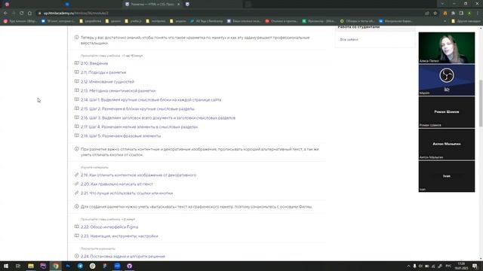Open 2.24 Постановка задачи и алгоритм решения

tap(123, 256)
